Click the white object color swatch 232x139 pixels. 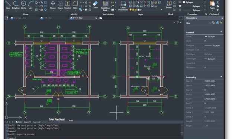pyautogui.click(x=184, y=2)
